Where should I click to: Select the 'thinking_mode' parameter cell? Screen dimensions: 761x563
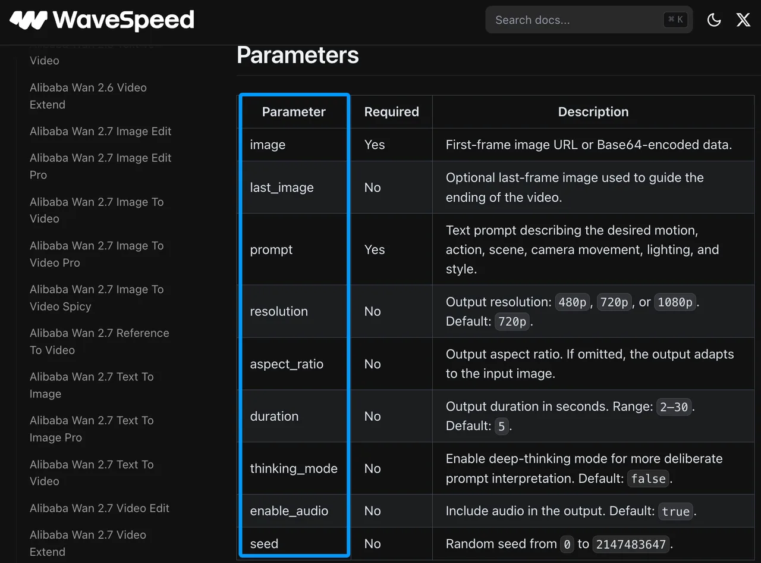(294, 468)
